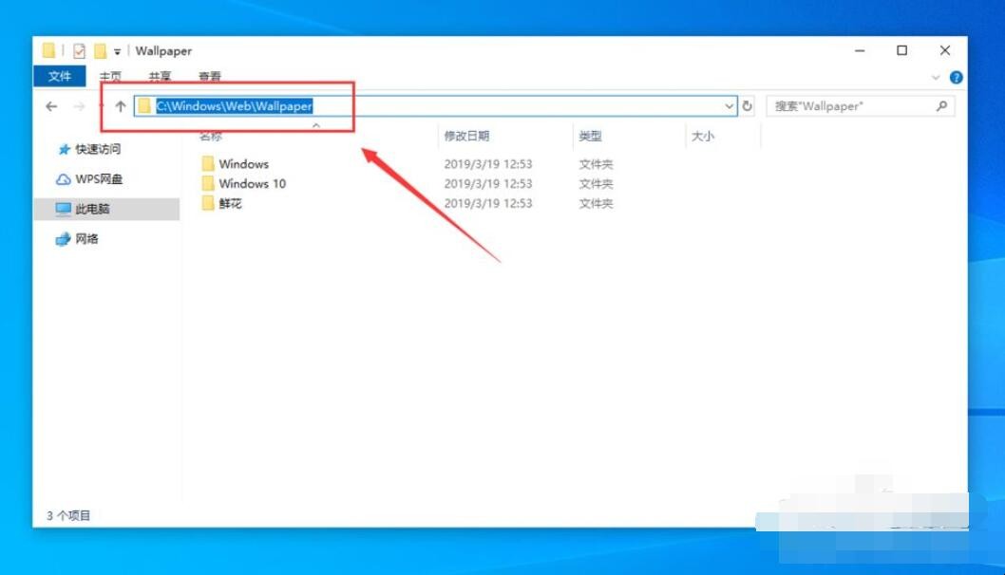Open the blue Help question mark icon
Image resolution: width=1005 pixels, height=575 pixels.
tap(956, 78)
